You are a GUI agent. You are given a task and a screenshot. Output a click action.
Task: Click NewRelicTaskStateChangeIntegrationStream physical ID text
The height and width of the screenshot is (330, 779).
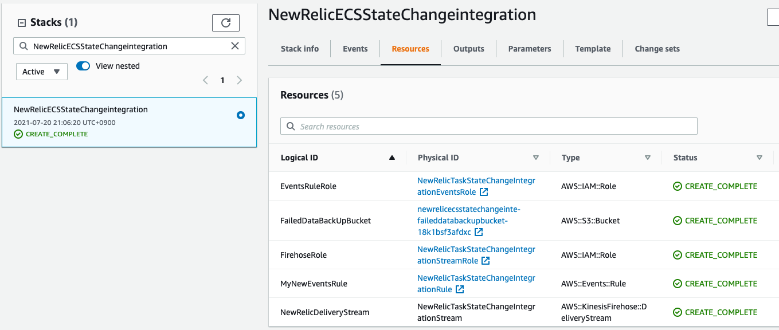[x=476, y=312]
